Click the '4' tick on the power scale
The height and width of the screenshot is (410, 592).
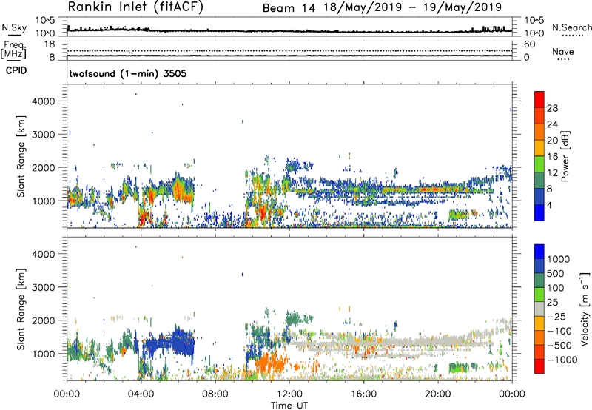pos(550,206)
